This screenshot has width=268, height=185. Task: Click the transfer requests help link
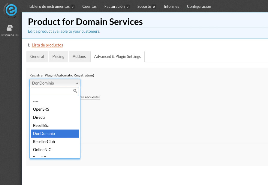[x=90, y=97]
